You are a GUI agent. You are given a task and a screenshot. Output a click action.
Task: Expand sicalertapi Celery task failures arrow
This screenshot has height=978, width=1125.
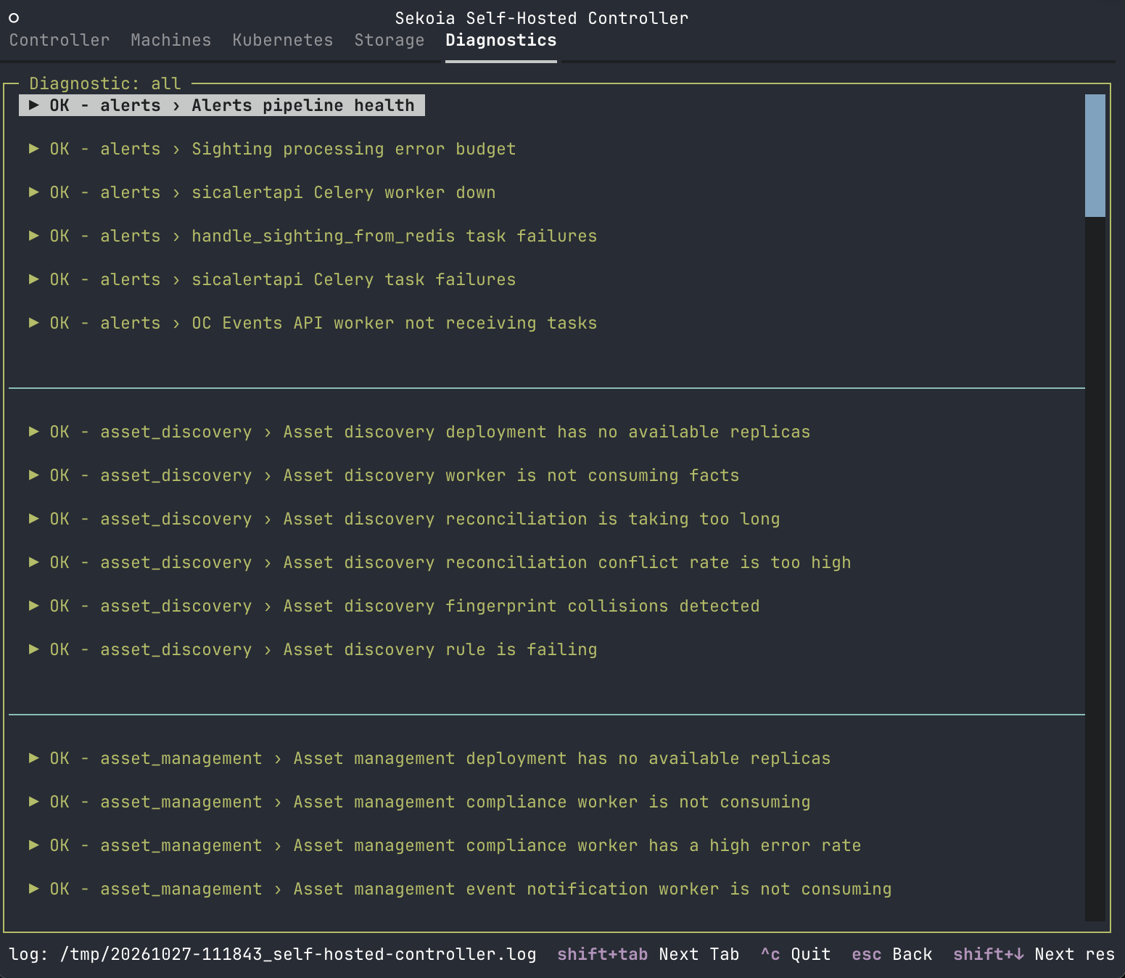[34, 279]
